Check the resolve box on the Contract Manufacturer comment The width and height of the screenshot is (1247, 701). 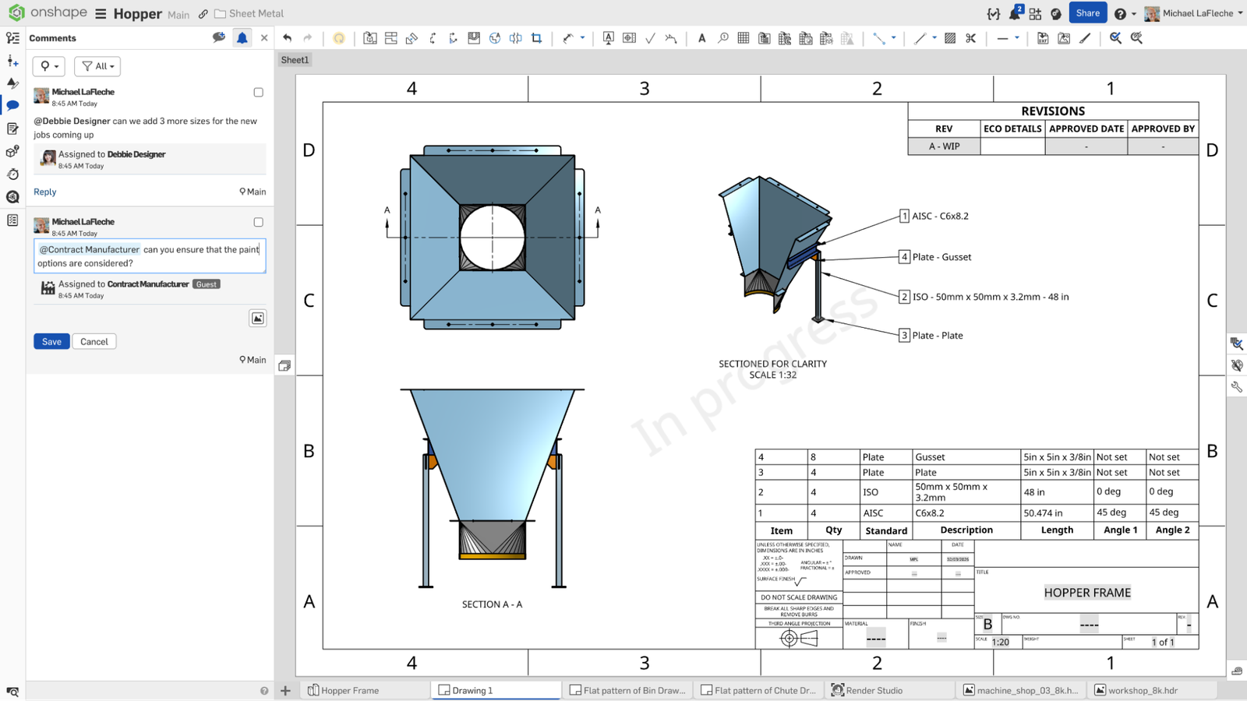pyautogui.click(x=258, y=222)
